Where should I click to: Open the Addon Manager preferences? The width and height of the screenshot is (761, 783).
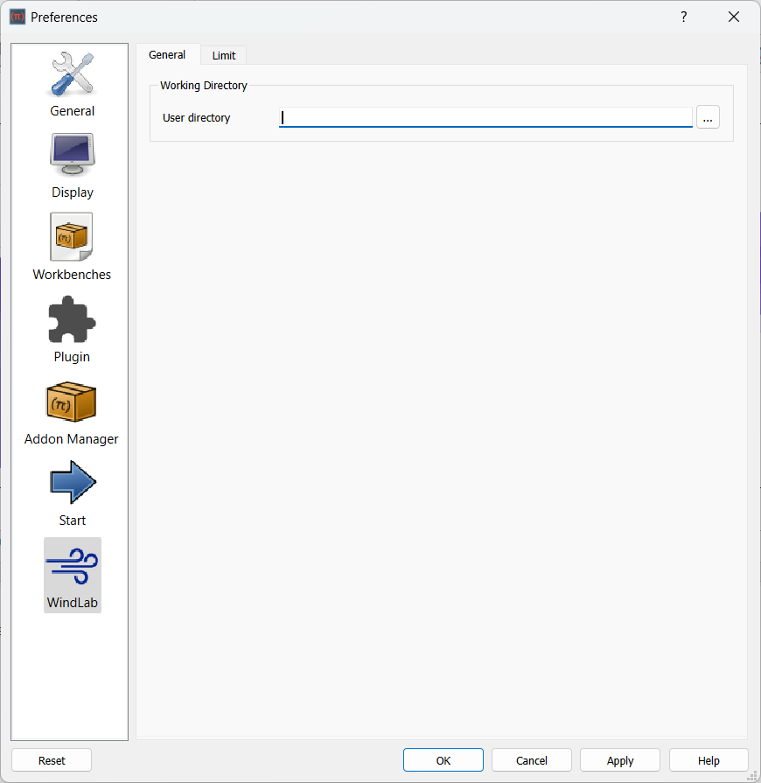click(72, 411)
